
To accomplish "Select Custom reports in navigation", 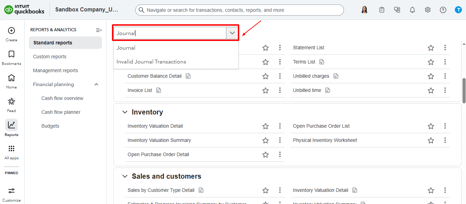I will click(x=50, y=57).
